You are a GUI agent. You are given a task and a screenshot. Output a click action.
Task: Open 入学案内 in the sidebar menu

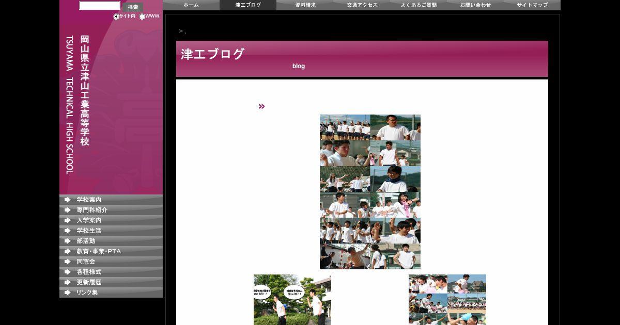pyautogui.click(x=111, y=220)
